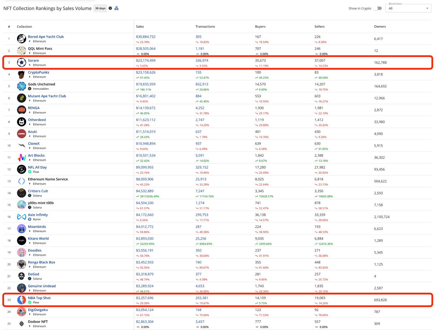This screenshot has width=436, height=330.
Task: Click the Genuine Undead icon
Action: coord(22,288)
